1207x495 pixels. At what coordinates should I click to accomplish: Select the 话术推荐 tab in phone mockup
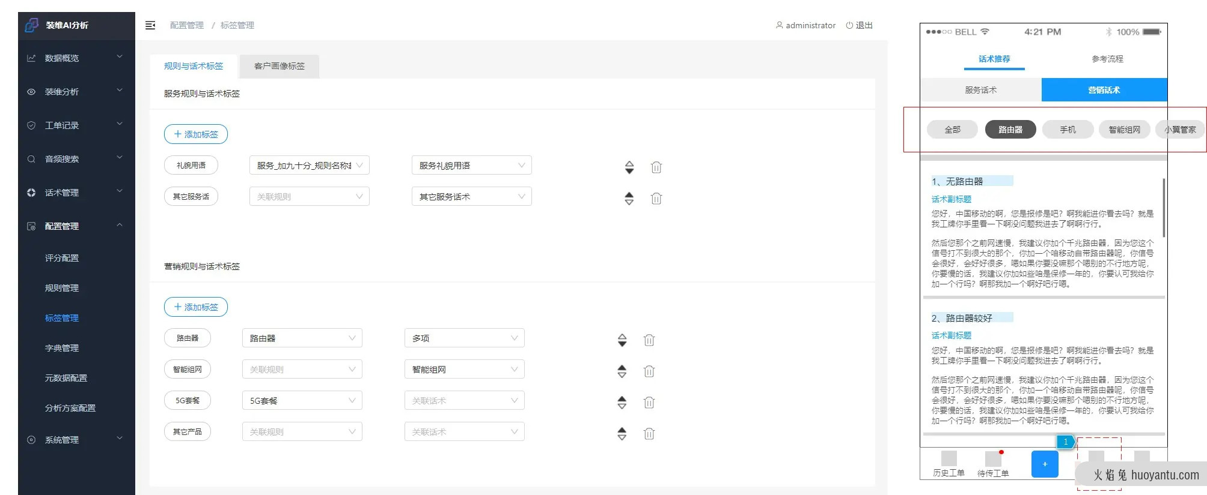994,59
